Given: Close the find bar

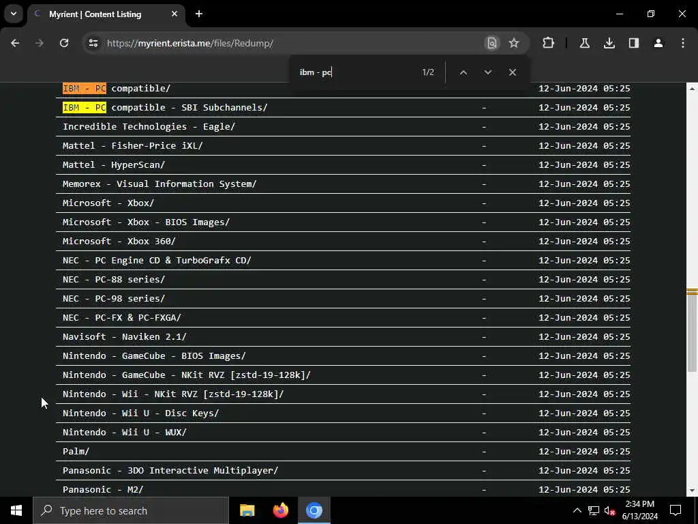Looking at the screenshot, I should [x=513, y=72].
